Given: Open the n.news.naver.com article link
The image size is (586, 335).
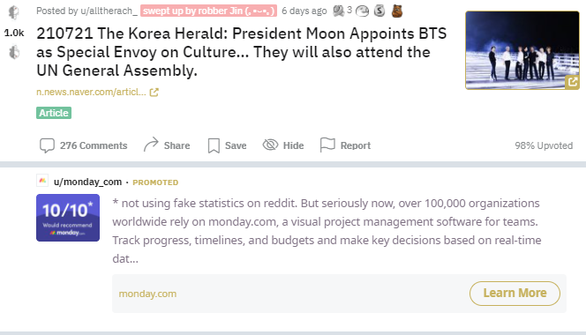Looking at the screenshot, I should pyautogui.click(x=91, y=92).
